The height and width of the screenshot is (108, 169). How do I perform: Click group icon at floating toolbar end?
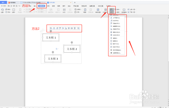pos(78,28)
